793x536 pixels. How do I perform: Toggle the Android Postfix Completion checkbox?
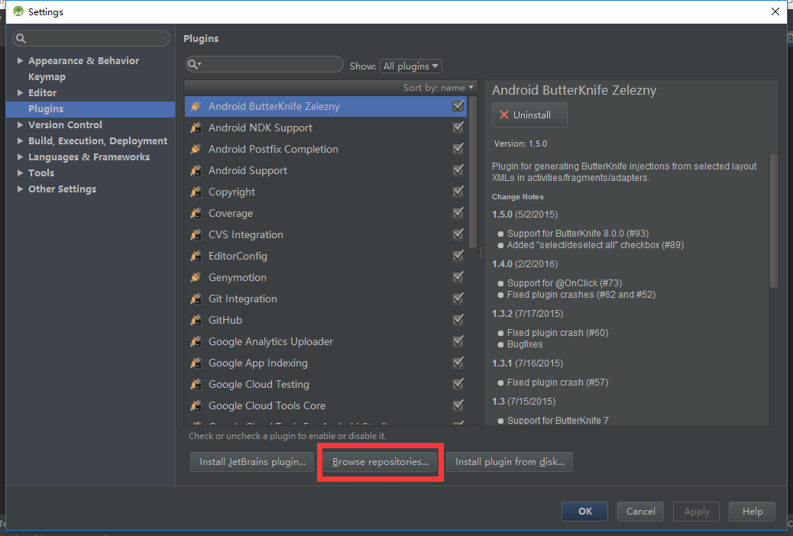tap(458, 149)
